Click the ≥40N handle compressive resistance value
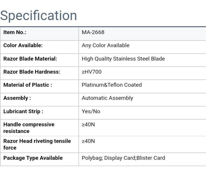The image size is (206, 170). pyautogui.click(x=88, y=125)
